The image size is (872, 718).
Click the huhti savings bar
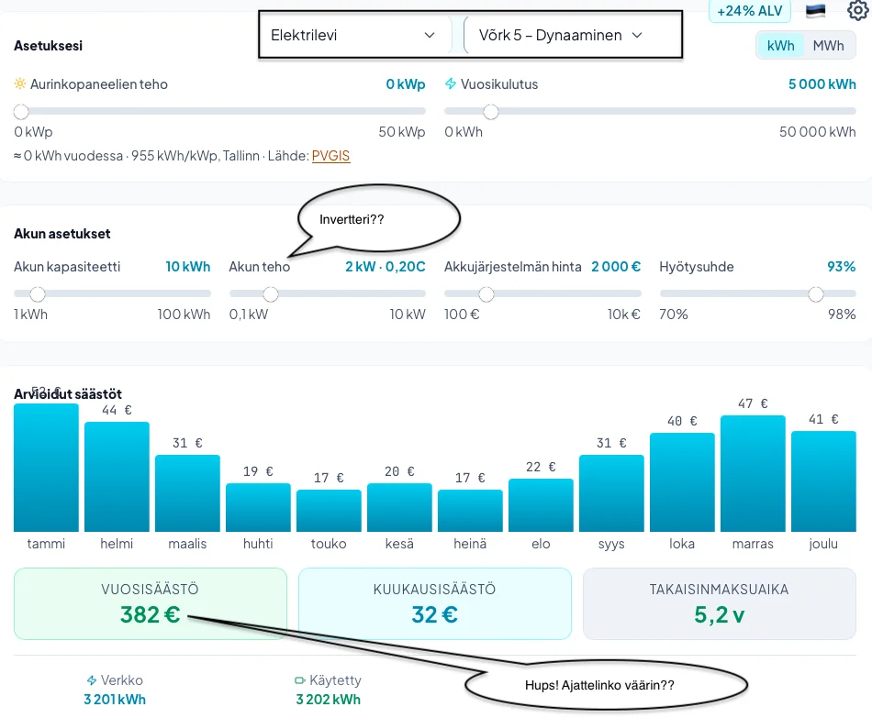pyautogui.click(x=258, y=507)
